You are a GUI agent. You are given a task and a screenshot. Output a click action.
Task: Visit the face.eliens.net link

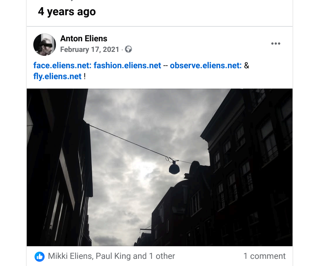coord(63,65)
